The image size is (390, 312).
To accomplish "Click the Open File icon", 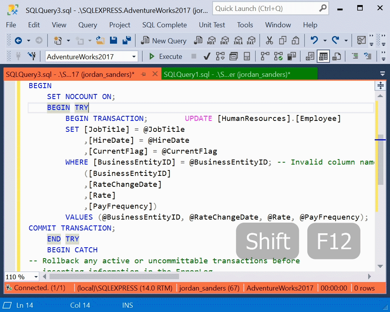I will coord(100,40).
